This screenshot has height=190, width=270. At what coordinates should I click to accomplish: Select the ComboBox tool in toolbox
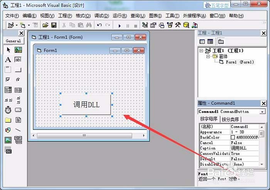point(8,90)
